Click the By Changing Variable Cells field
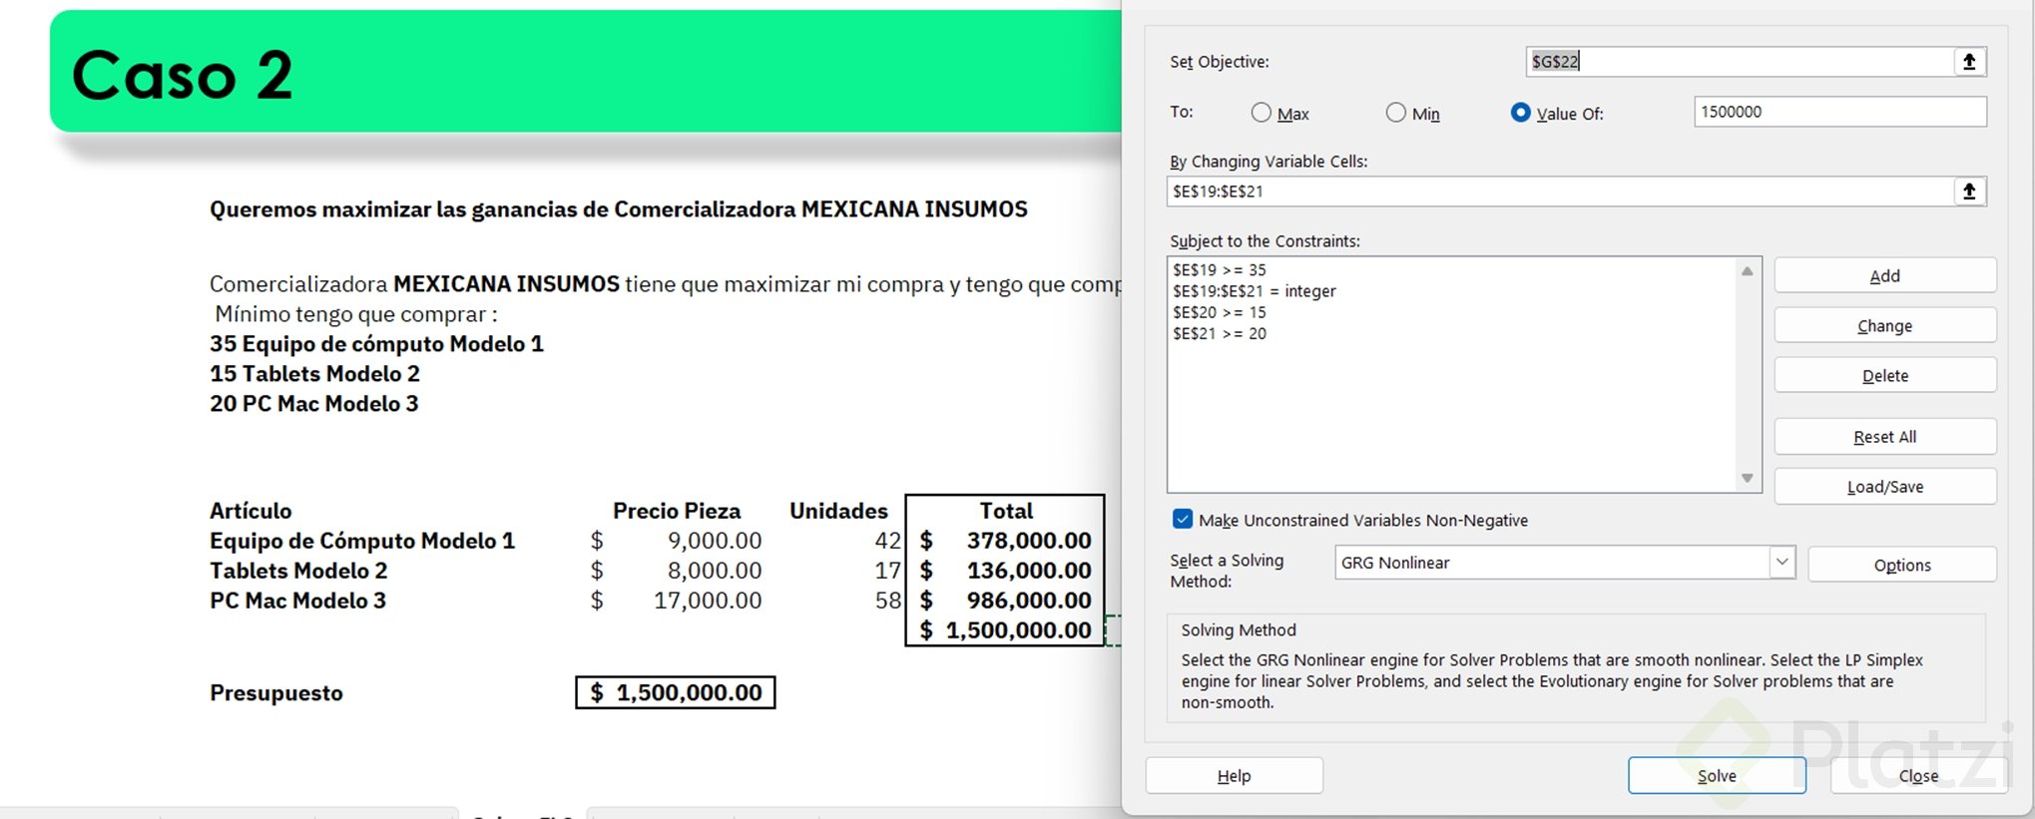2035x819 pixels. (1560, 192)
